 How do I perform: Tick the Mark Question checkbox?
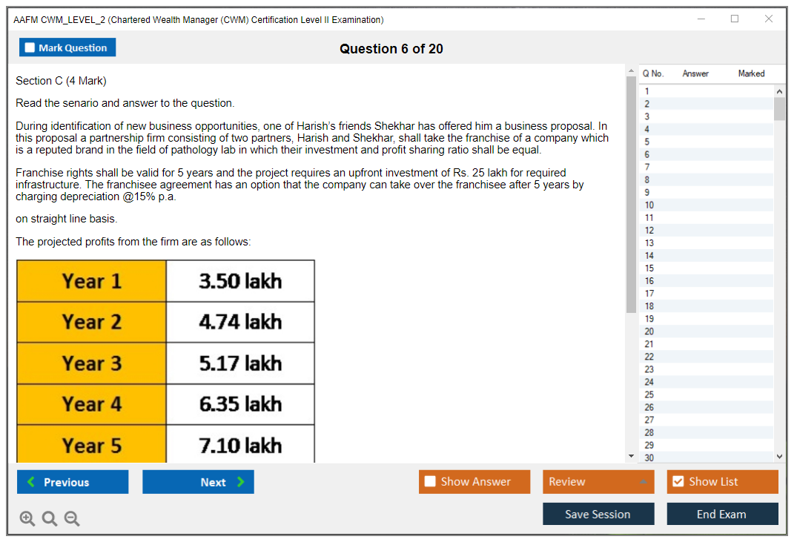pyautogui.click(x=30, y=47)
